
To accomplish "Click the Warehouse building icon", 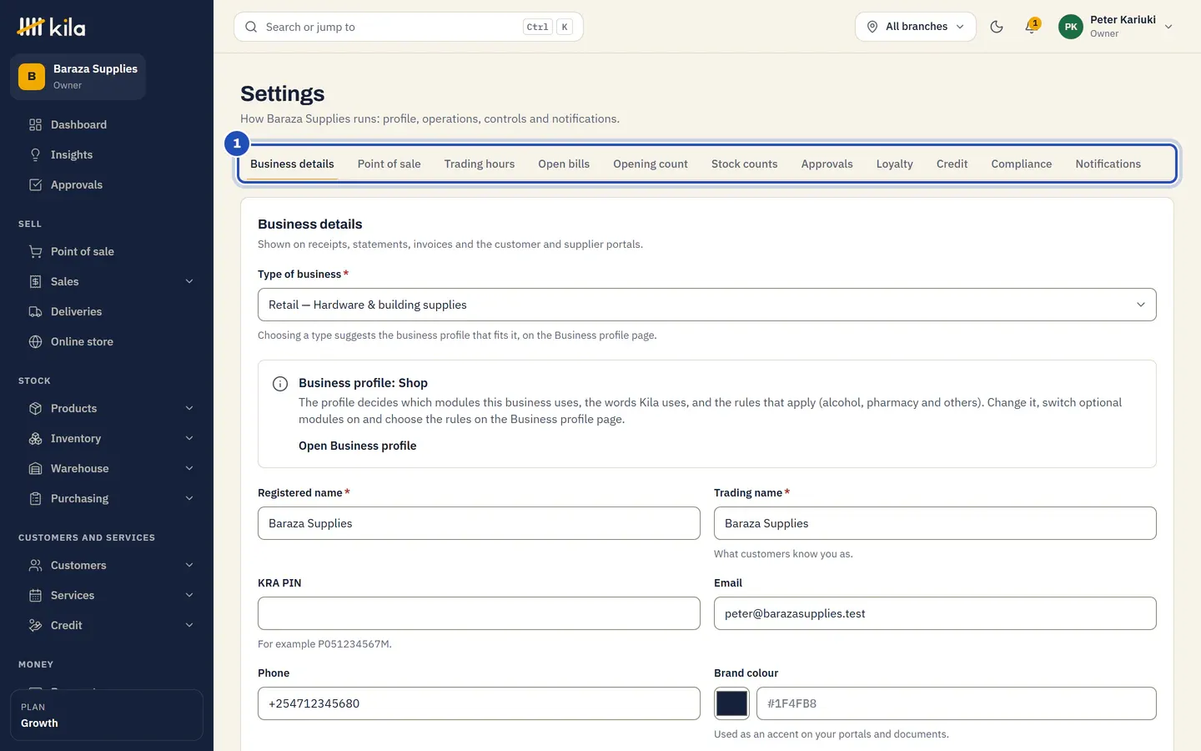I will click(35, 468).
